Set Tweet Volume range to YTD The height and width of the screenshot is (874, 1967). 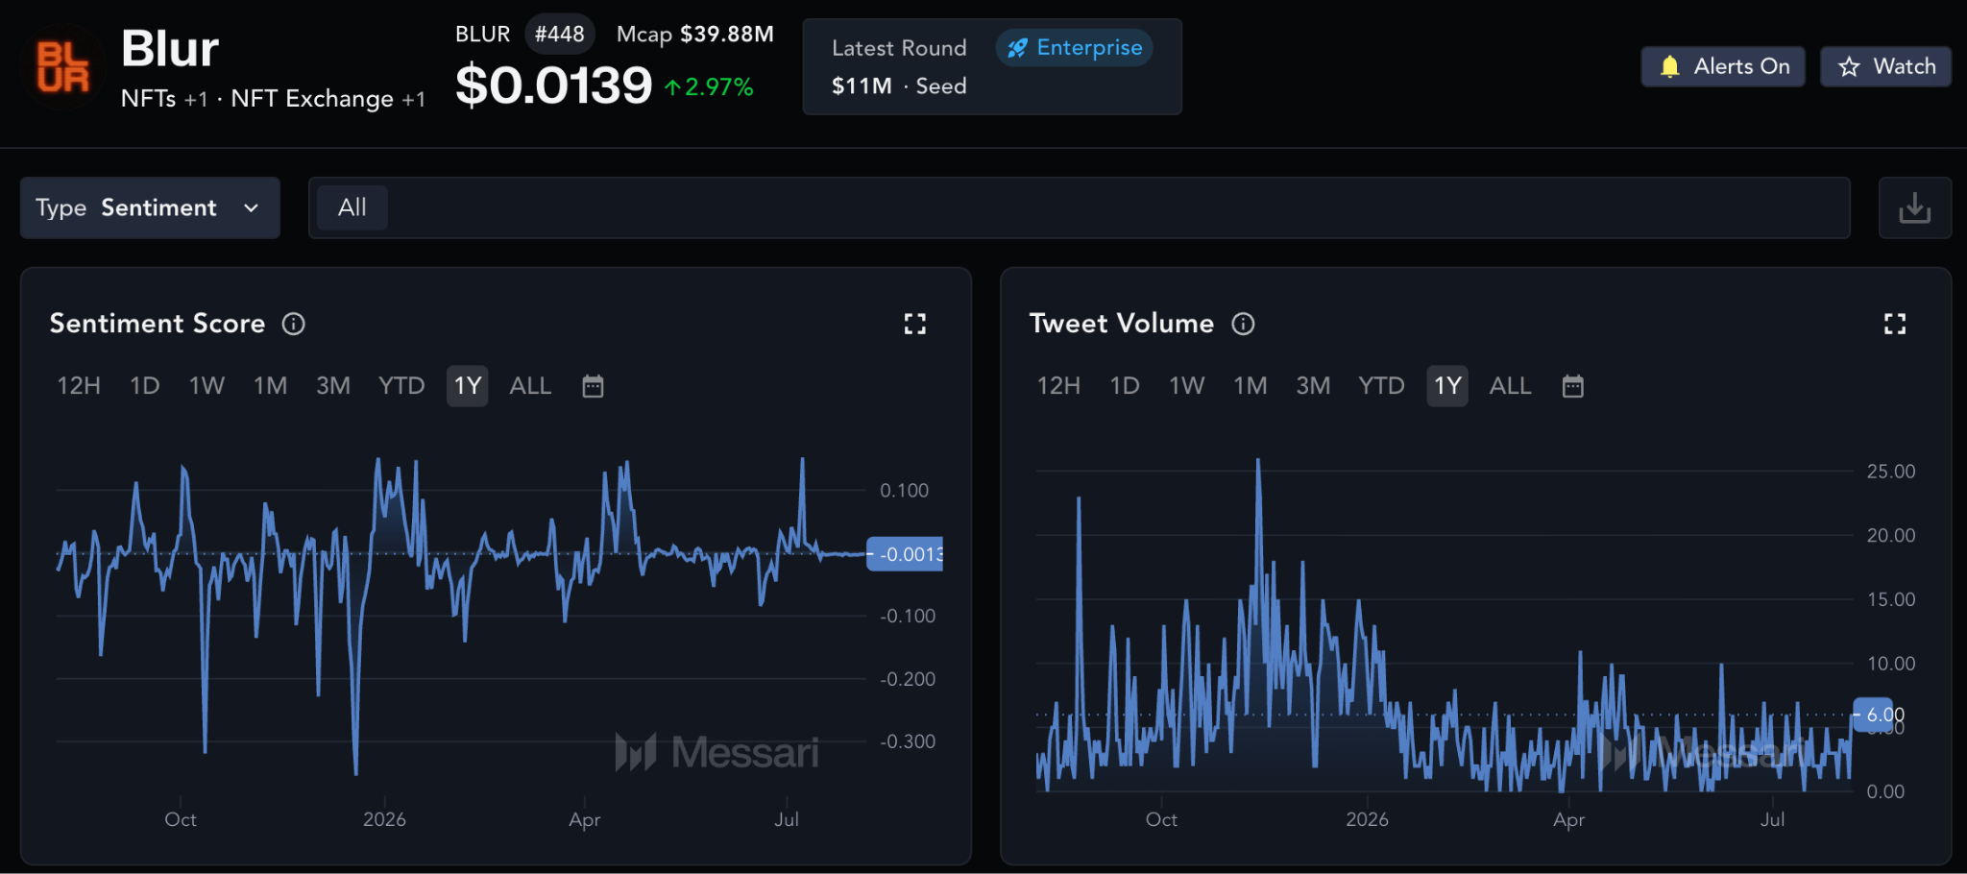[1381, 386]
